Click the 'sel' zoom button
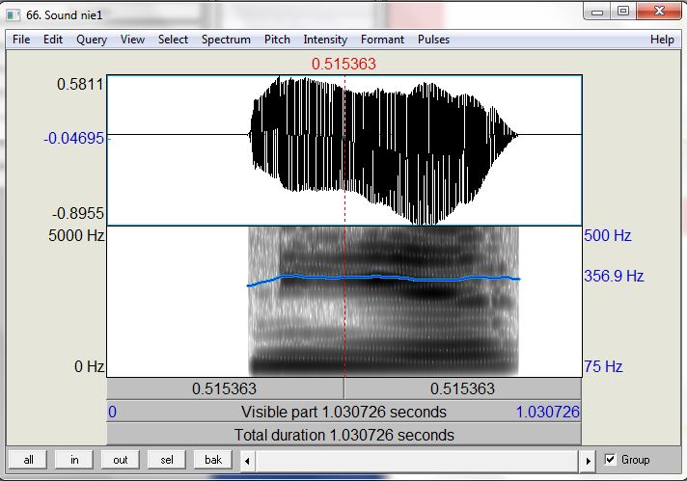 pyautogui.click(x=167, y=460)
